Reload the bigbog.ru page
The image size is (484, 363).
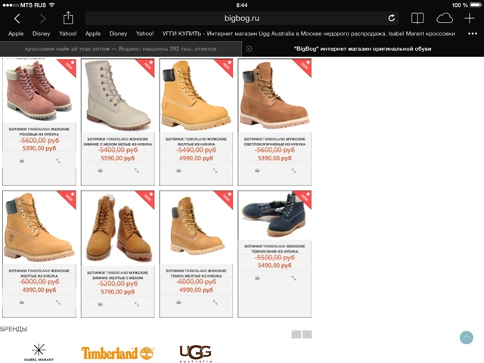391,18
